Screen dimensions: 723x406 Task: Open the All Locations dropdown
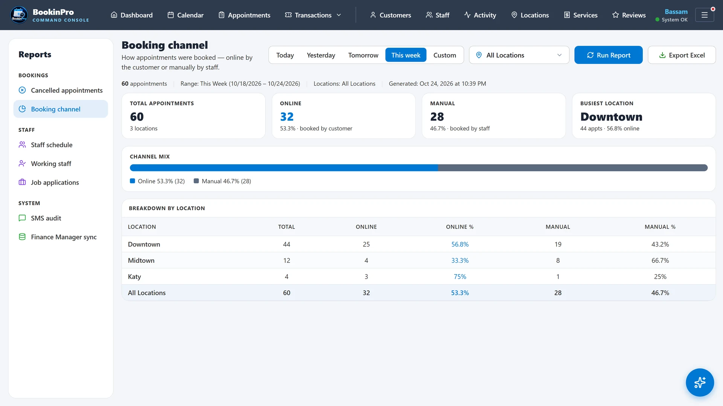click(519, 55)
